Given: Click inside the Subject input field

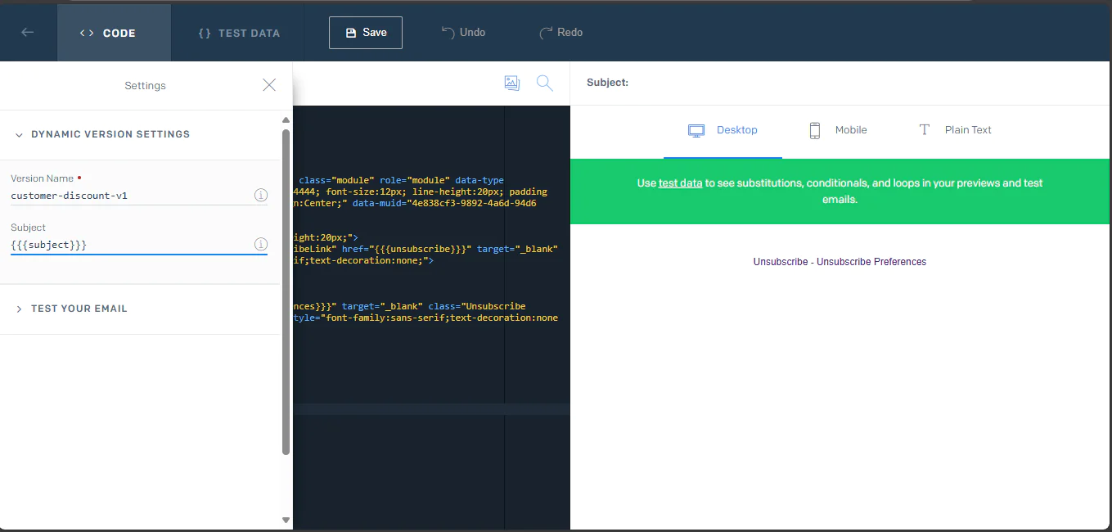Looking at the screenshot, I should 139,244.
